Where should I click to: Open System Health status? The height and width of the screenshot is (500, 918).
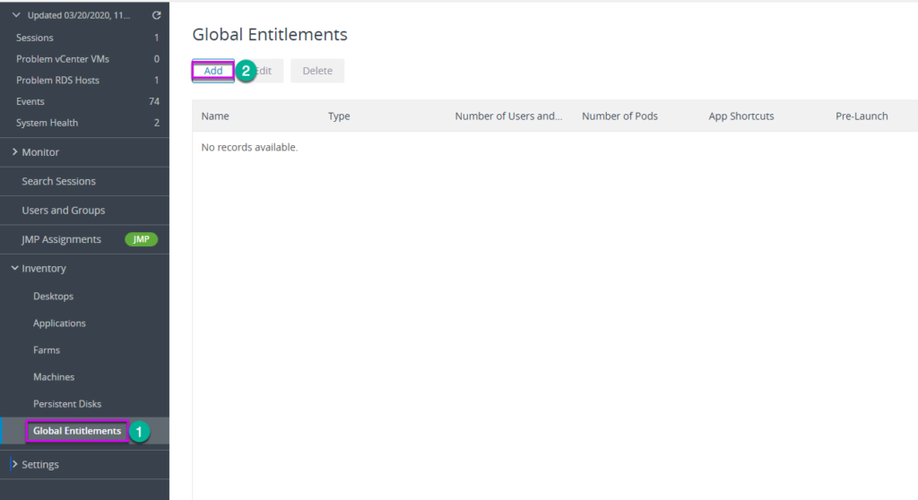pos(85,123)
